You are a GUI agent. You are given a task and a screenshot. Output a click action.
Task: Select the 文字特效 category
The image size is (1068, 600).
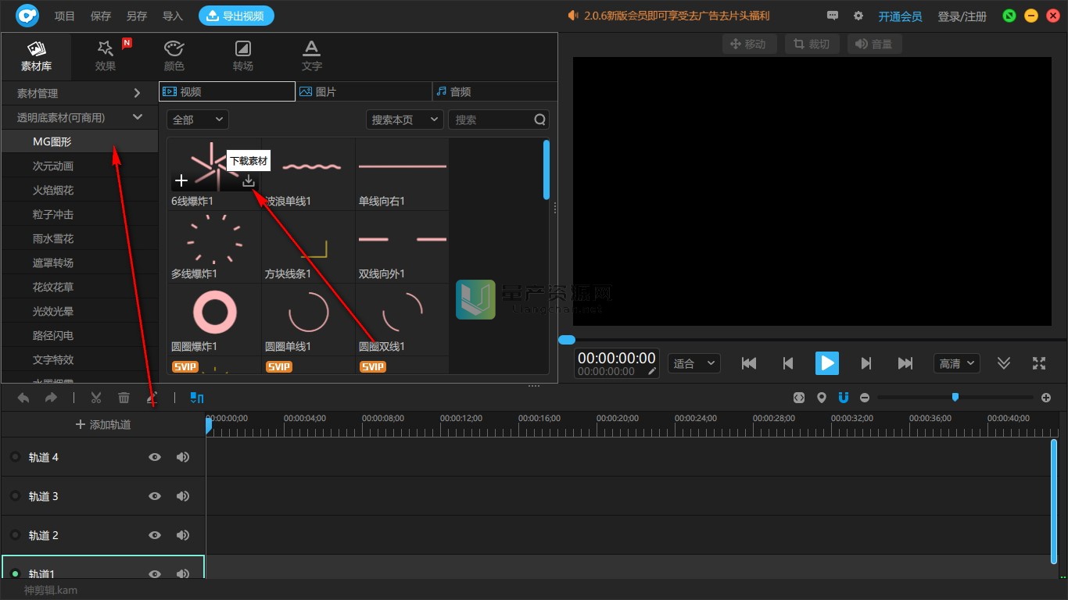[x=80, y=359]
